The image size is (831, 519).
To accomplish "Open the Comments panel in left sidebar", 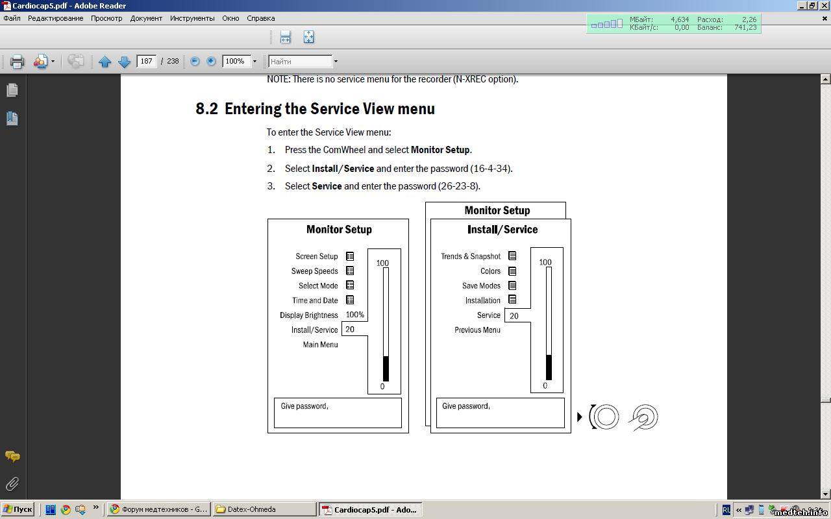I will (x=12, y=457).
